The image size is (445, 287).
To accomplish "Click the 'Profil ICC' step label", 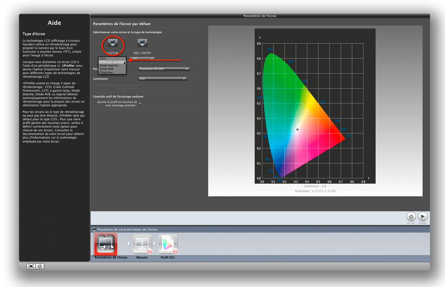I will pos(168,258).
